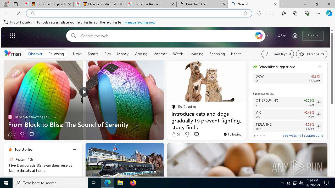Focus the browser address bar

coord(139,13)
